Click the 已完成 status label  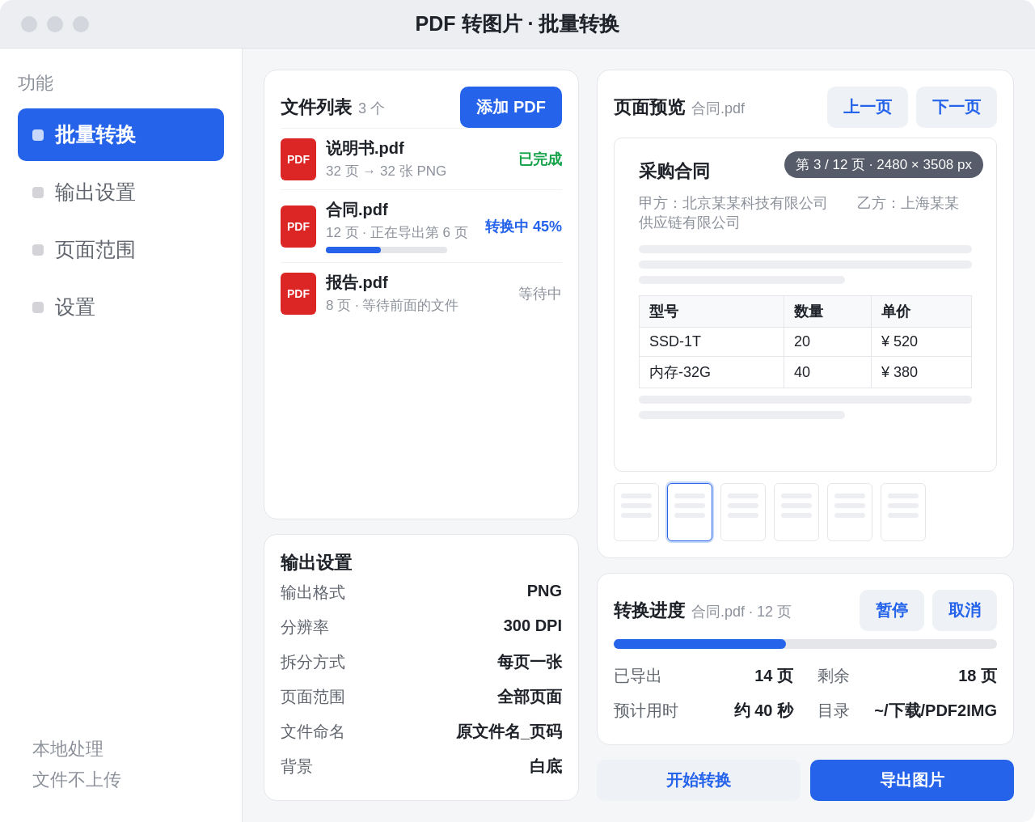click(x=540, y=159)
